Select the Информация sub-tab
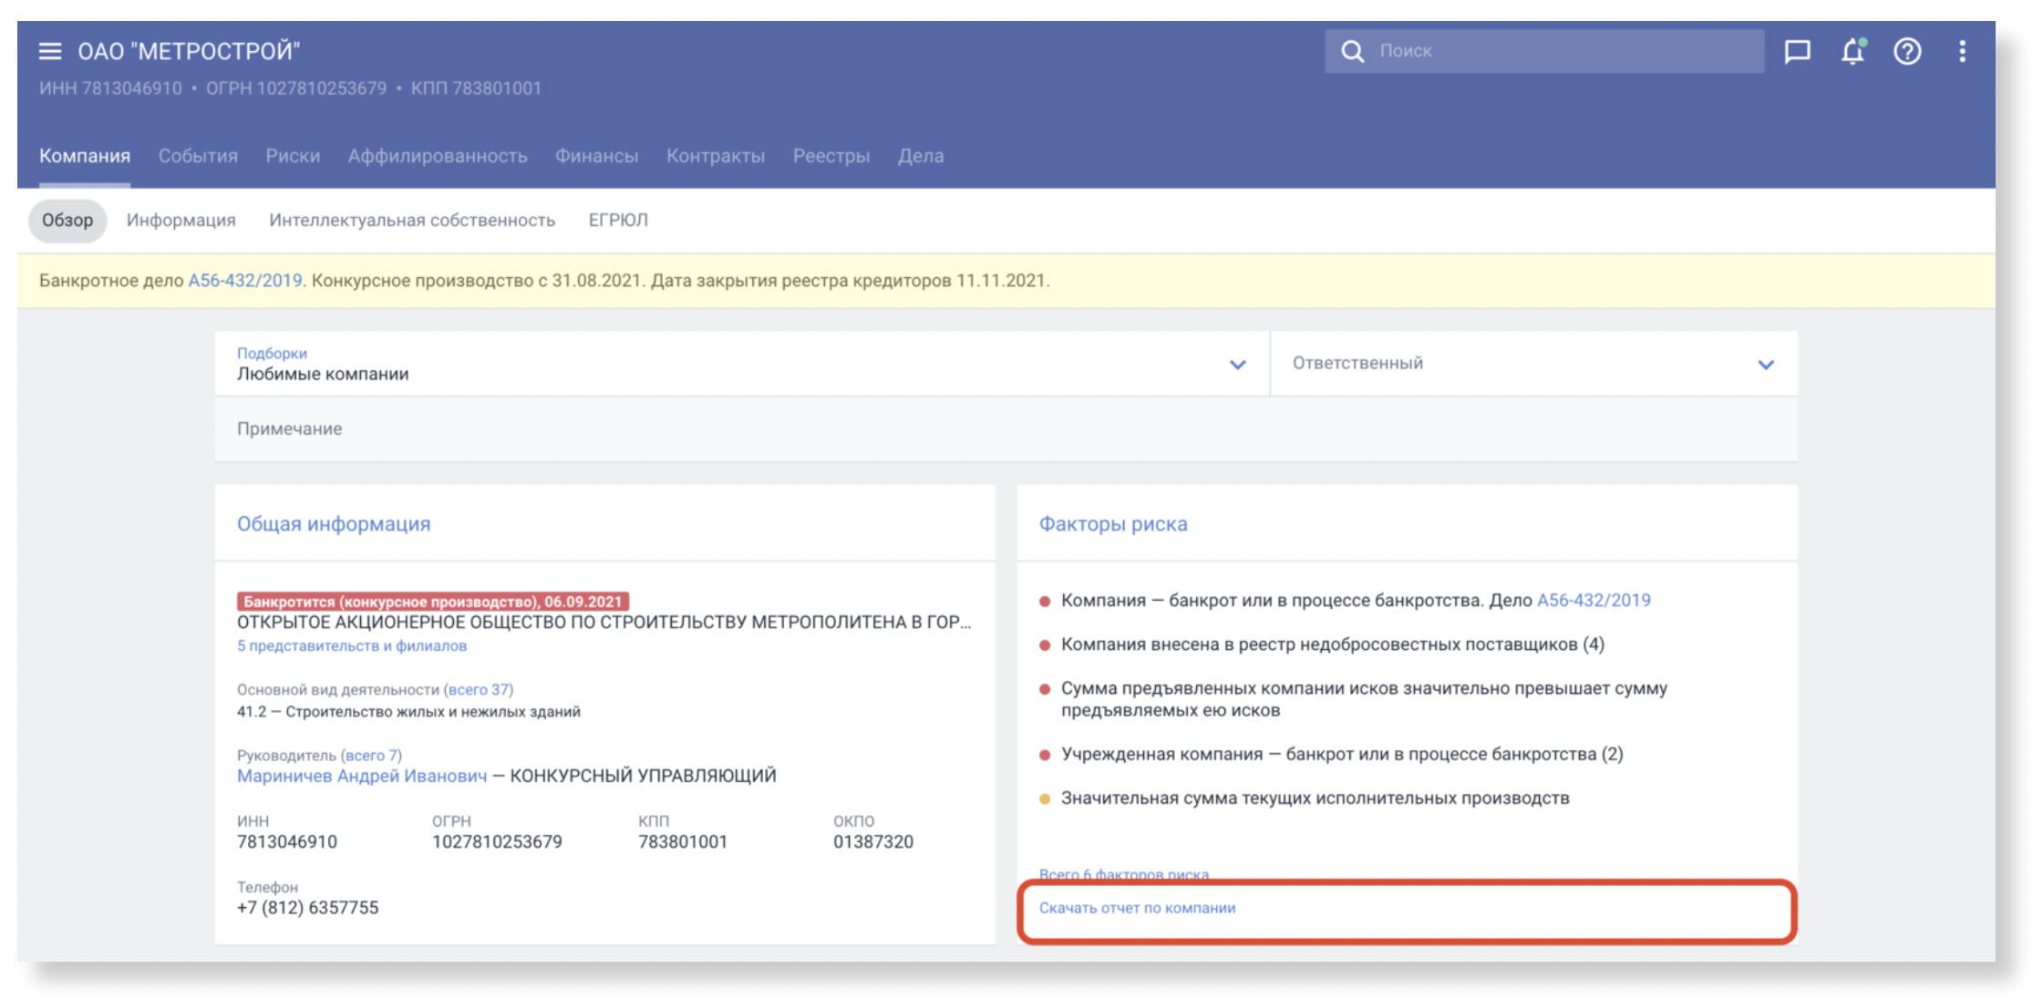This screenshot has height=1000, width=2043. [x=181, y=221]
